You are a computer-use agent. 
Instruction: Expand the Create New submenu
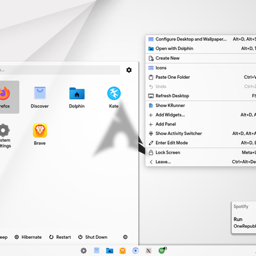click(x=200, y=58)
